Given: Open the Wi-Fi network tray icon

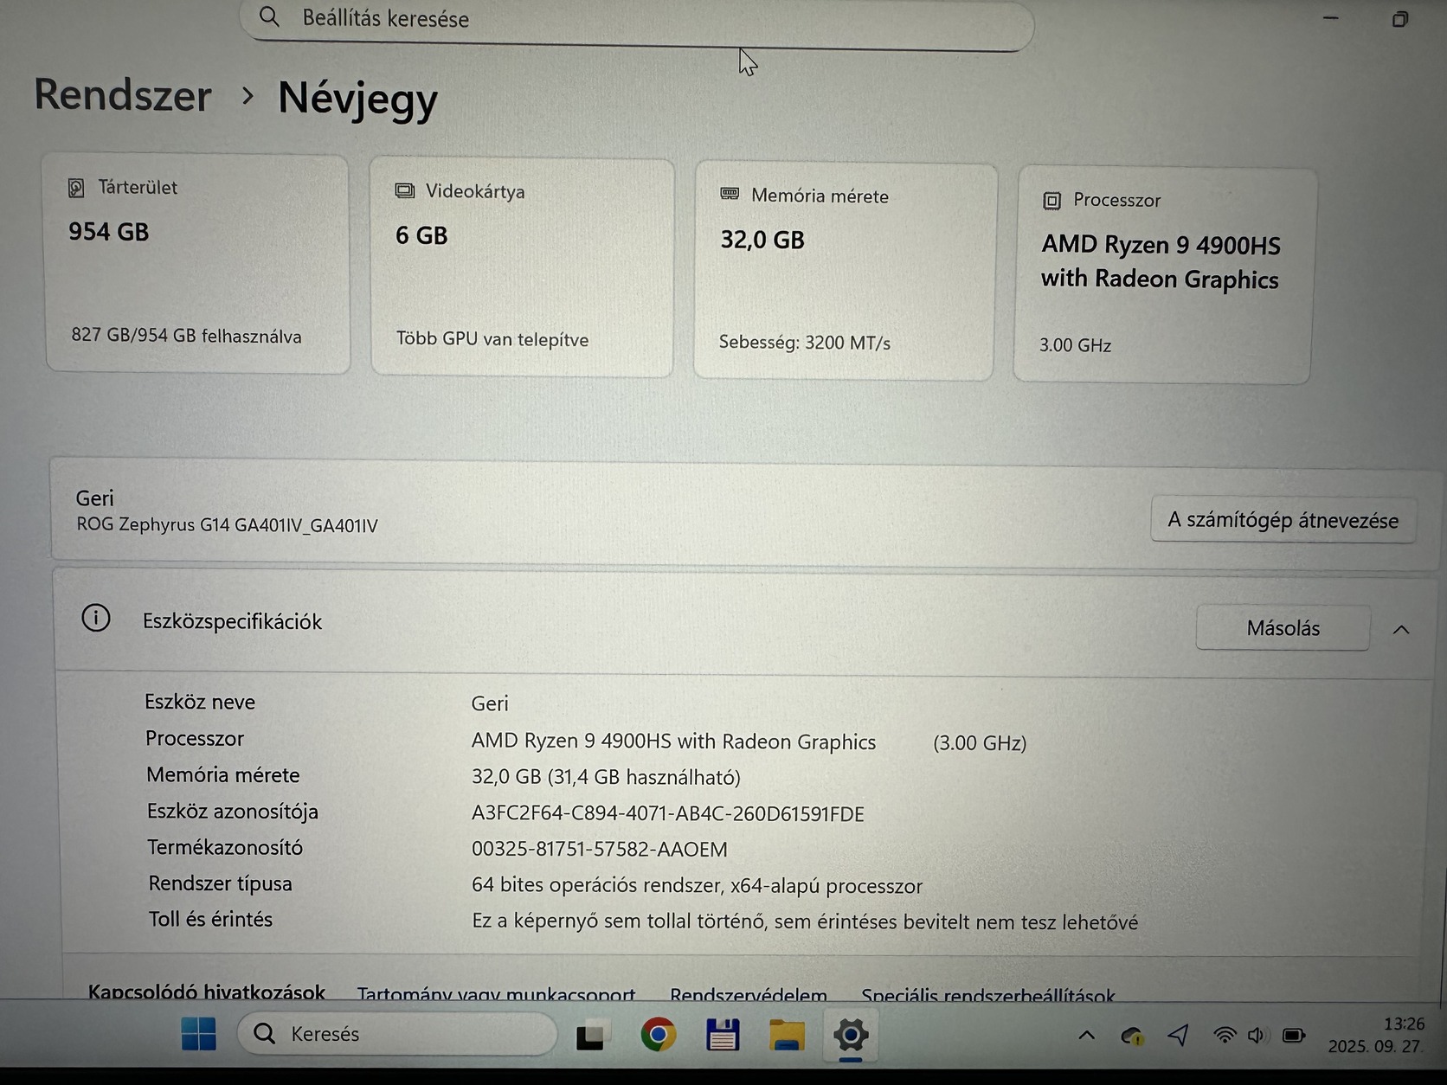Looking at the screenshot, I should click(x=1225, y=1035).
